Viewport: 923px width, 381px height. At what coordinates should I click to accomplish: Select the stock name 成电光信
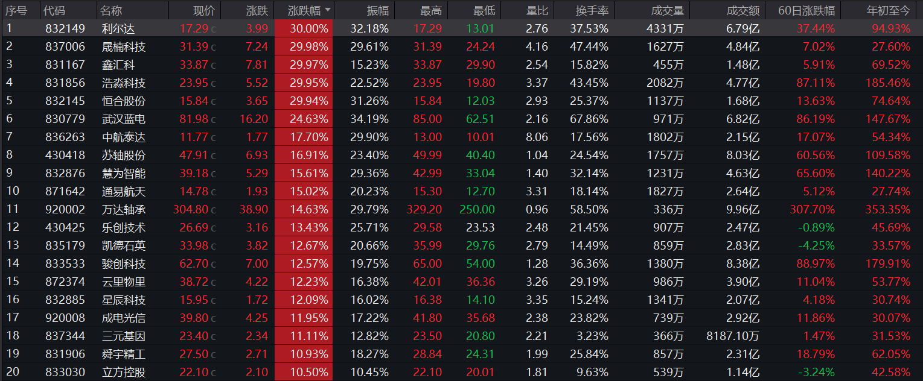[124, 318]
